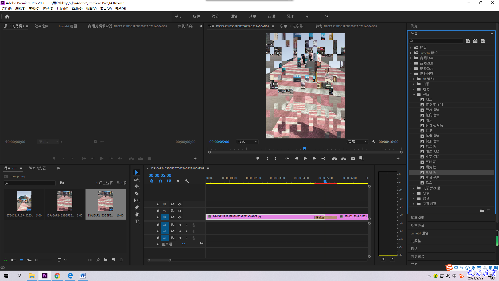Toggle linked selection in timeline
This screenshot has height=281, width=499.
pyautogui.click(x=169, y=181)
